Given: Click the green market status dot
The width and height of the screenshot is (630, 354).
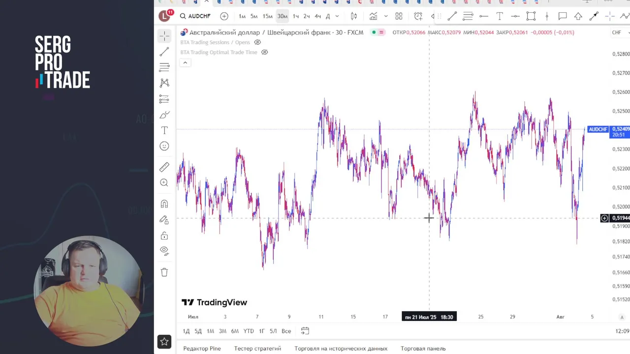Looking at the screenshot, I should point(374,32).
